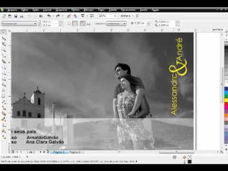Open the Arquivo menu

[x=12, y=10]
